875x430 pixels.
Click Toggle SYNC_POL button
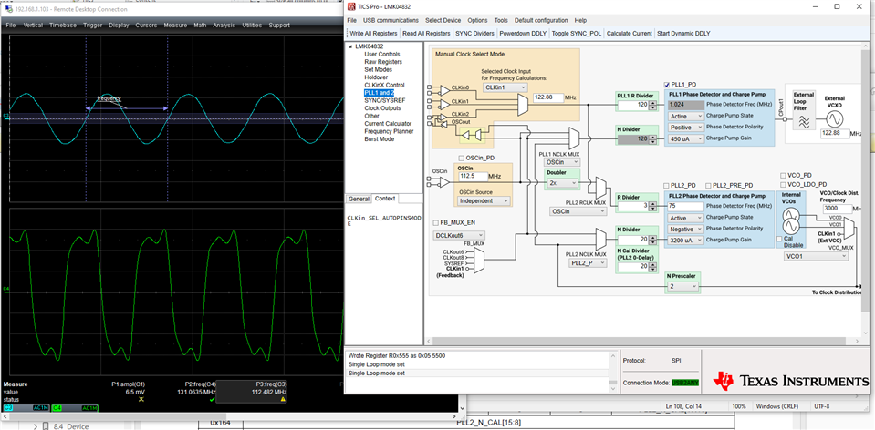[577, 34]
